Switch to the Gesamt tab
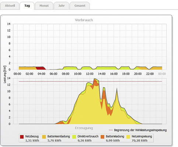The width and height of the screenshot is (178, 147). [x=80, y=6]
